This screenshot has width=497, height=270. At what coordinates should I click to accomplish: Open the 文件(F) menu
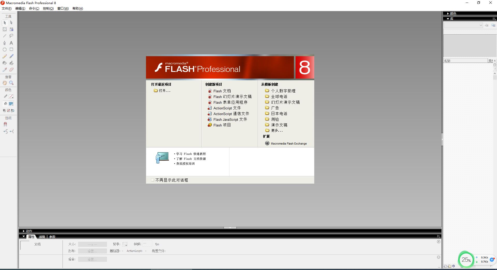point(7,9)
